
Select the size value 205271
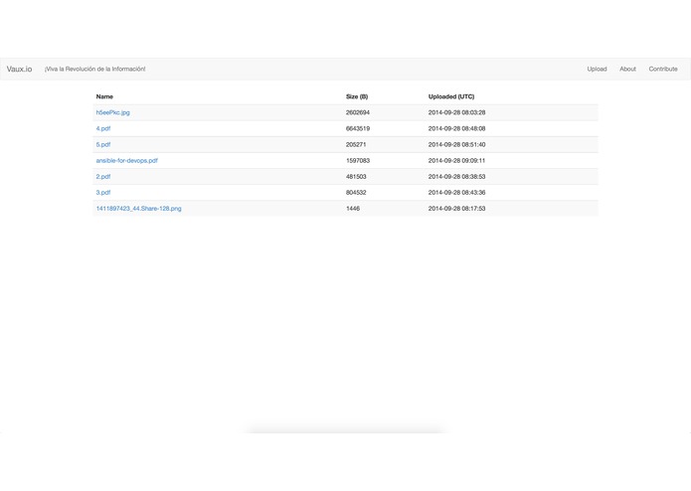[x=356, y=144]
